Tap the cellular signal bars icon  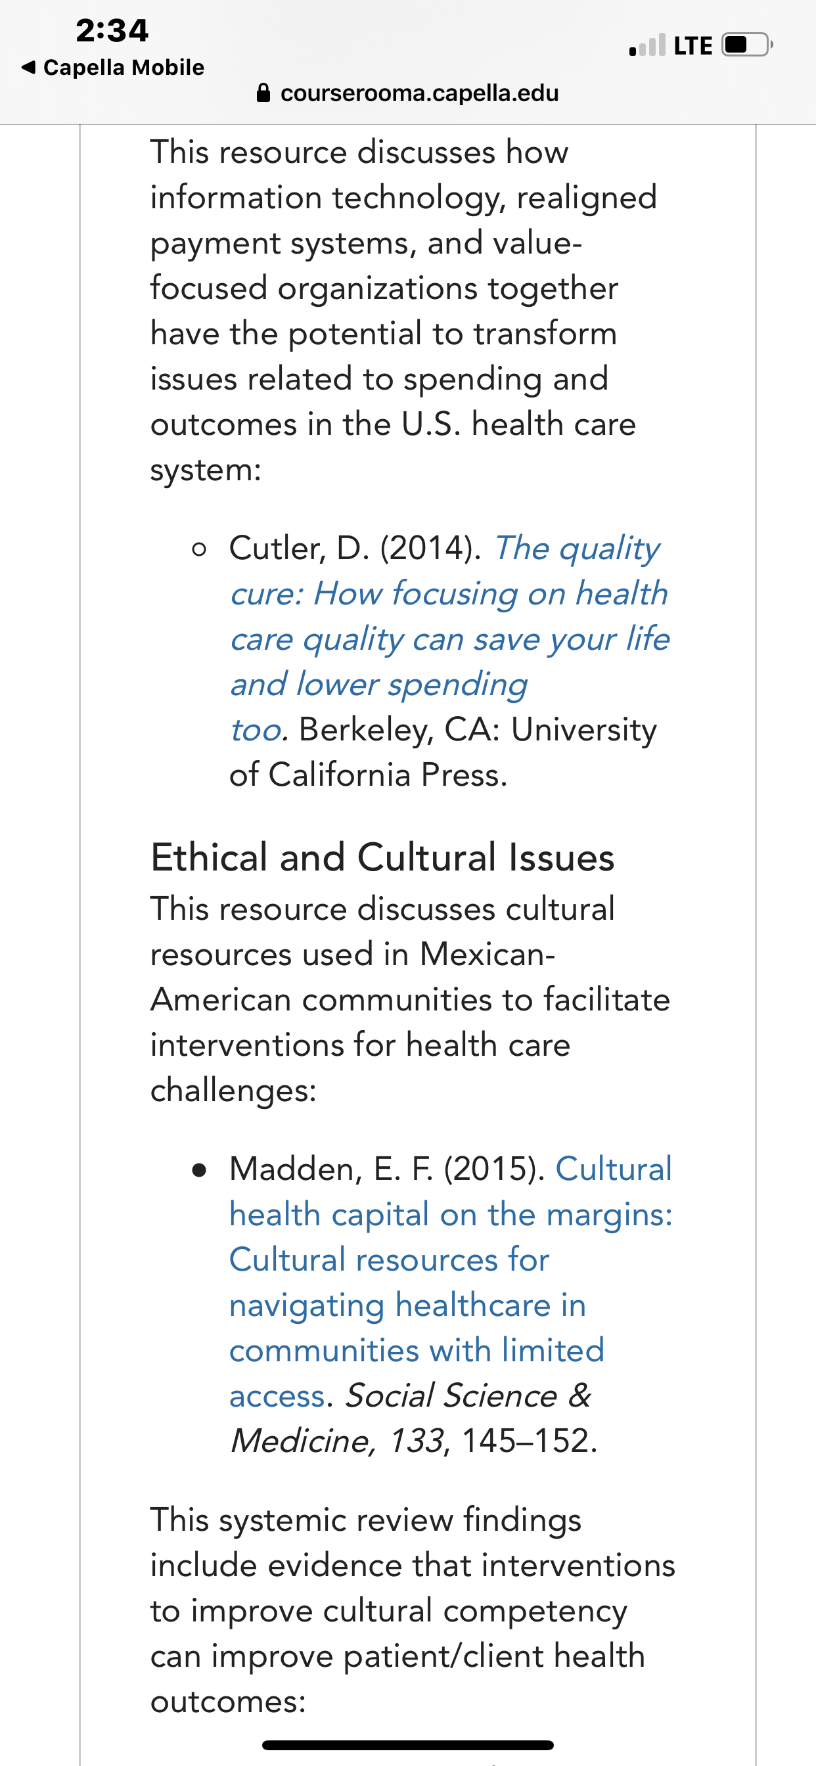(646, 45)
